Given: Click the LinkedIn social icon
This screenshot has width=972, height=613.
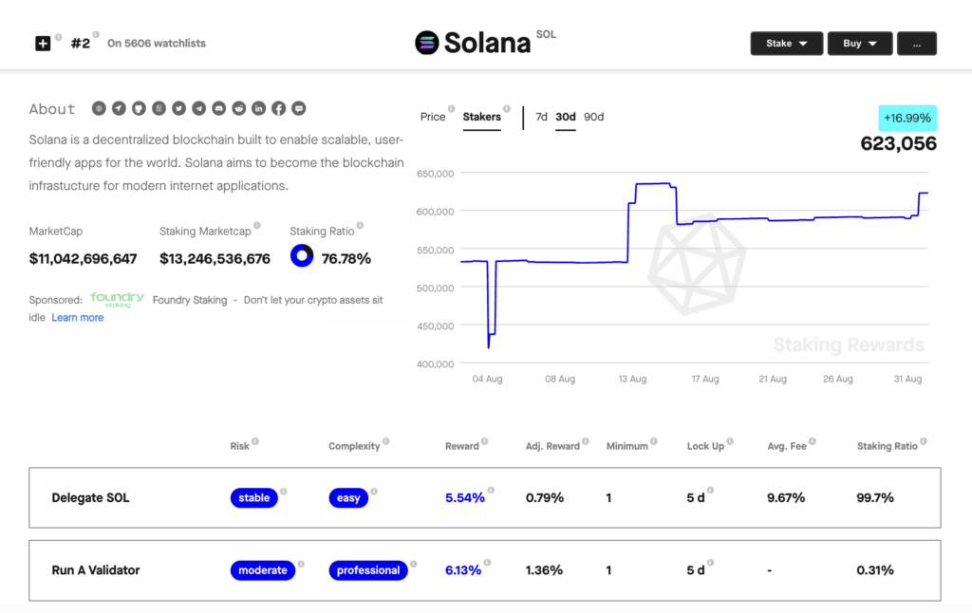Looking at the screenshot, I should (x=258, y=108).
